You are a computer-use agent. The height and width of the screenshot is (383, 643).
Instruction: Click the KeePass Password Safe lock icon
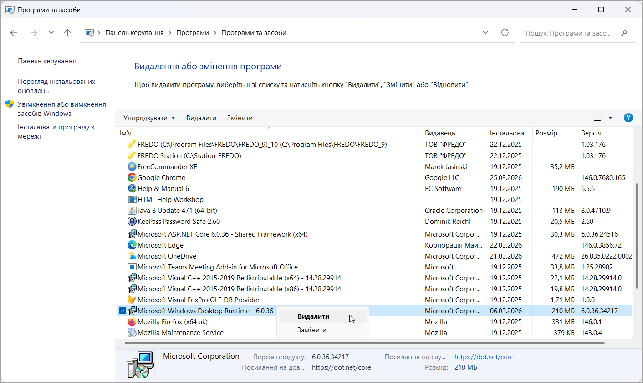click(x=132, y=222)
